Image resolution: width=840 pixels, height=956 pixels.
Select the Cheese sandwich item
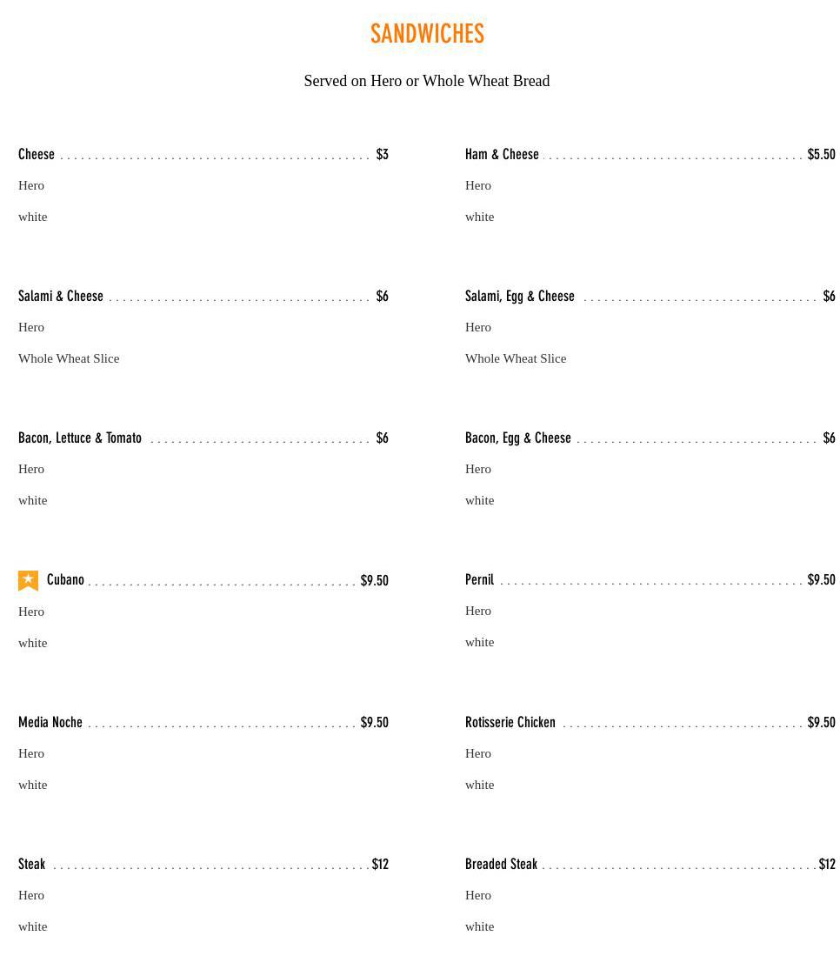click(37, 154)
